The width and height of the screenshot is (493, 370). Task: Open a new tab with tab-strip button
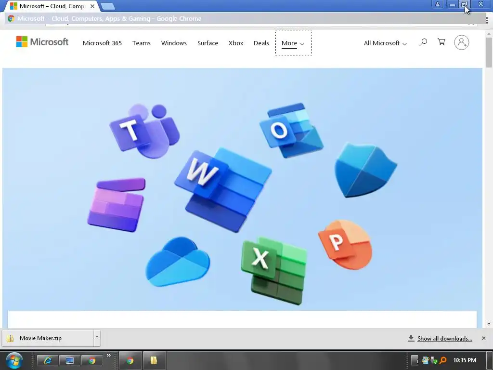[x=108, y=6]
